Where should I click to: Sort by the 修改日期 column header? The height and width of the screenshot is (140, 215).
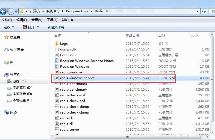132,35
